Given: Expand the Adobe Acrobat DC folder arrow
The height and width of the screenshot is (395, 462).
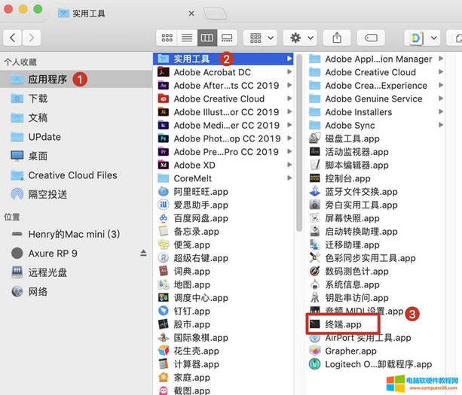Looking at the screenshot, I should (289, 71).
